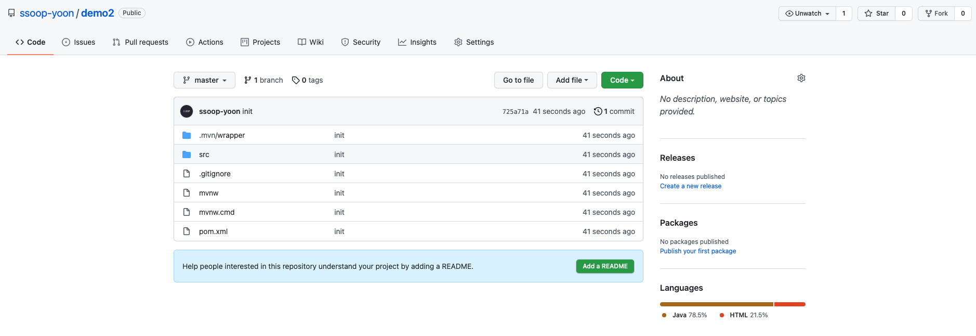Click the 41 seconds ago commit timestamp in header
The height and width of the screenshot is (336, 976).
pyautogui.click(x=559, y=111)
